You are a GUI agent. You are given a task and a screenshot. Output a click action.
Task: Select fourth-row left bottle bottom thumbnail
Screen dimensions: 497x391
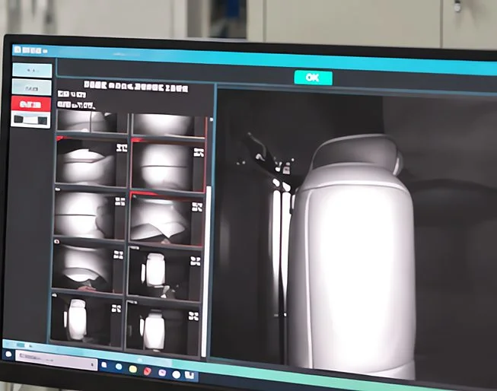point(88,265)
